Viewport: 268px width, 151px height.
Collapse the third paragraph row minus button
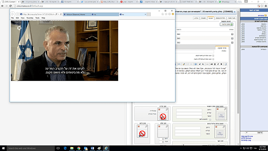(x=232, y=42)
